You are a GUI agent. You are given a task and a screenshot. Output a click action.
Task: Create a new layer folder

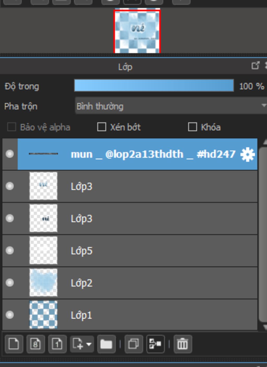(x=106, y=344)
